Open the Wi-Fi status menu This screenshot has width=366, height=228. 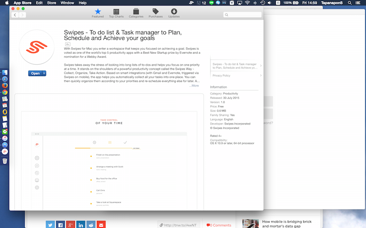248,3
